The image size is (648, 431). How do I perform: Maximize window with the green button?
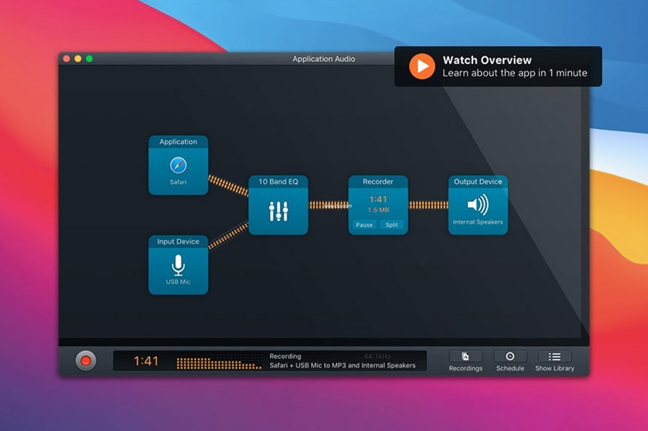89,59
